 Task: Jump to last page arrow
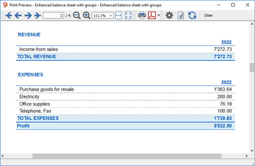click(38, 16)
